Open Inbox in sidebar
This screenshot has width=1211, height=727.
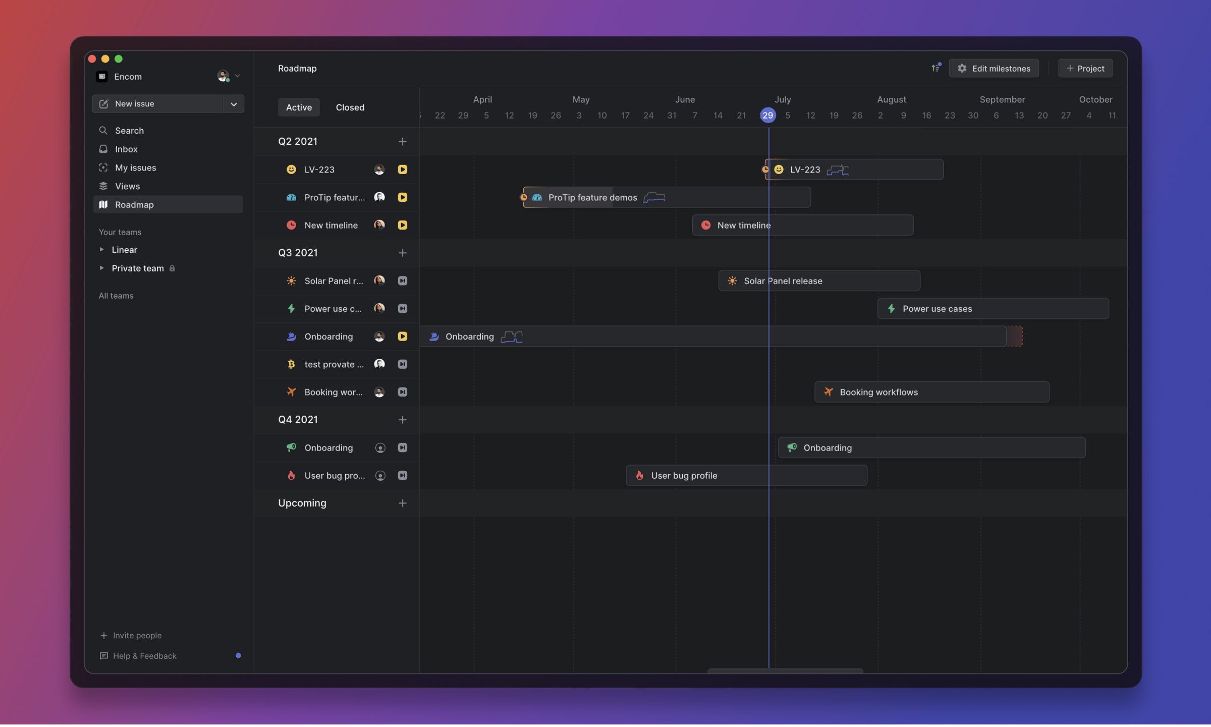pos(126,149)
